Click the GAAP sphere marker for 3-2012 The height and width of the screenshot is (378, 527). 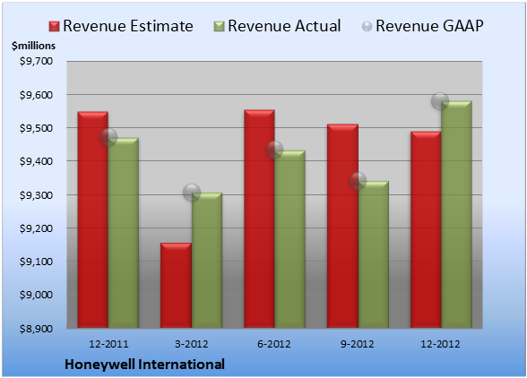pyautogui.click(x=192, y=193)
